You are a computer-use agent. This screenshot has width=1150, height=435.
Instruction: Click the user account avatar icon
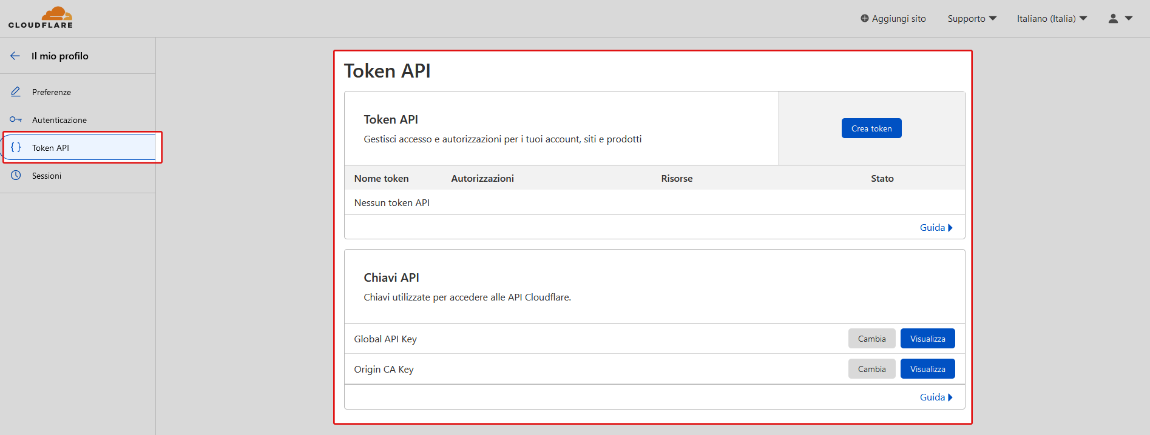point(1113,18)
